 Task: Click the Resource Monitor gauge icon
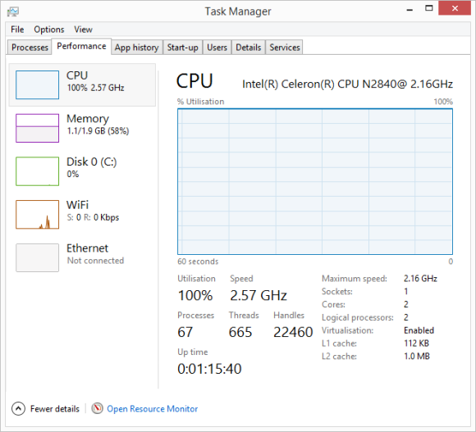(97, 408)
